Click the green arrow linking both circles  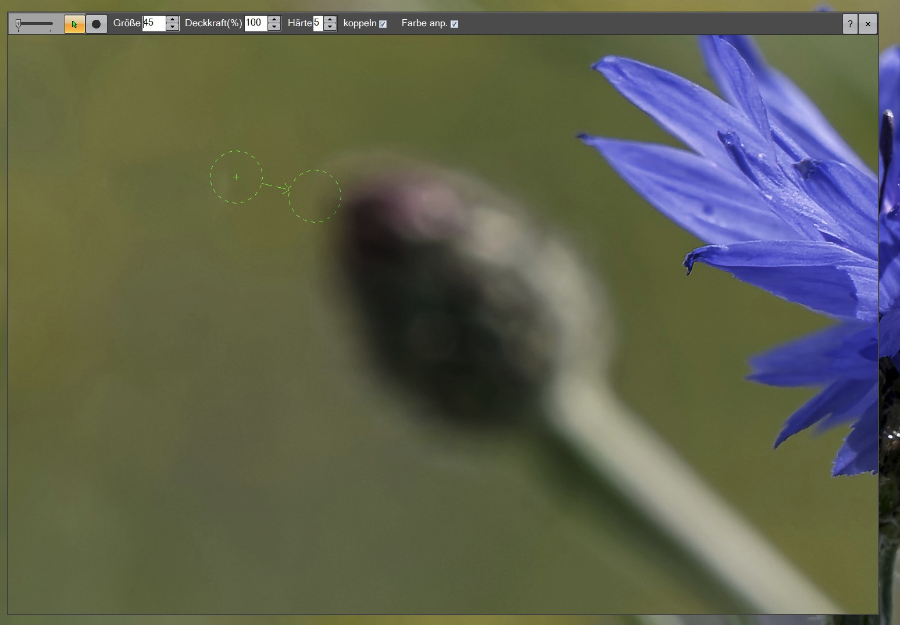276,187
